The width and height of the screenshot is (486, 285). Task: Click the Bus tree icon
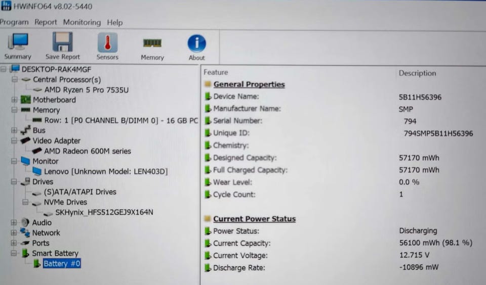click(25, 130)
